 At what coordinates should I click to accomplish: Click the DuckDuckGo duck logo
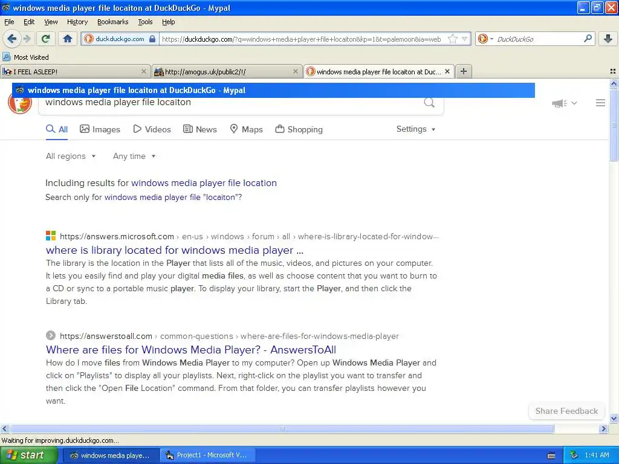tap(20, 104)
